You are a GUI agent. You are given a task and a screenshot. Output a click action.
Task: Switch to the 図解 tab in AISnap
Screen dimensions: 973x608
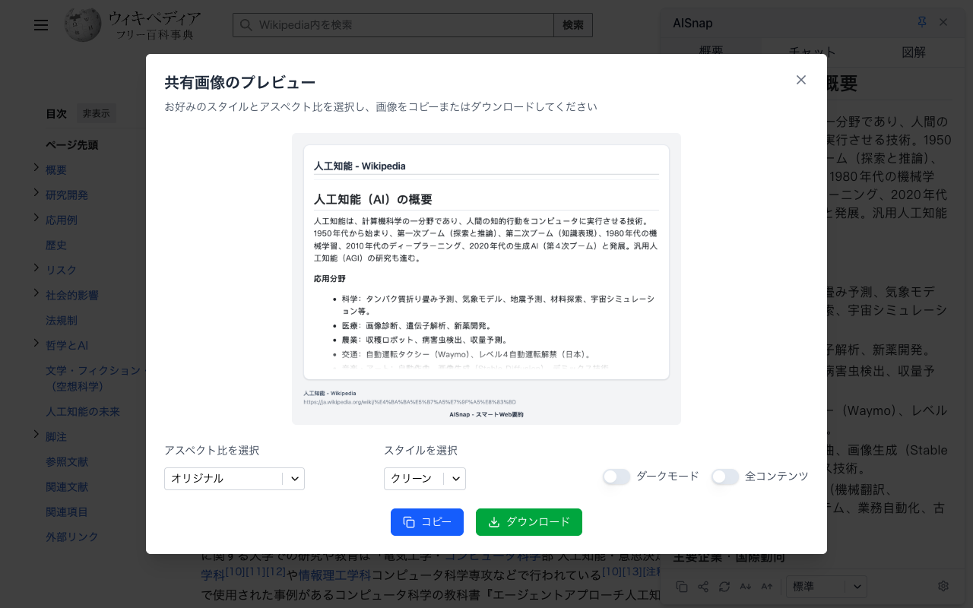(x=914, y=52)
